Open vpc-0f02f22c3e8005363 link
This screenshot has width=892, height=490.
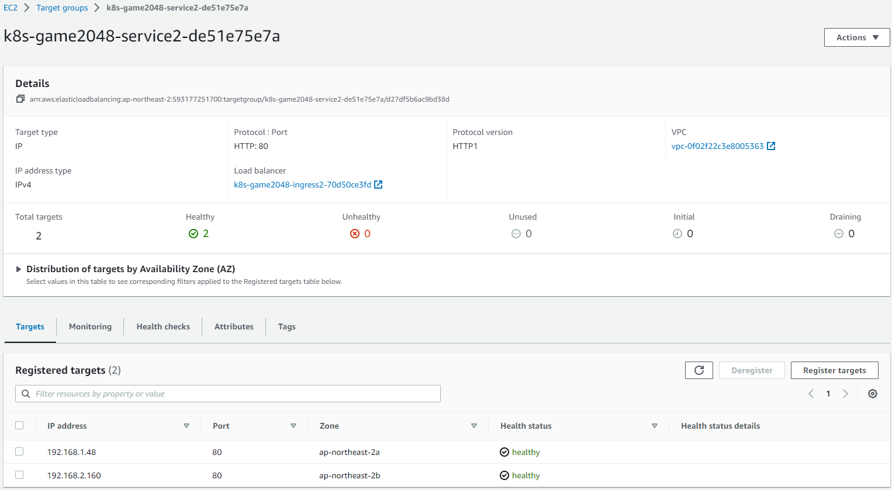[x=717, y=146]
